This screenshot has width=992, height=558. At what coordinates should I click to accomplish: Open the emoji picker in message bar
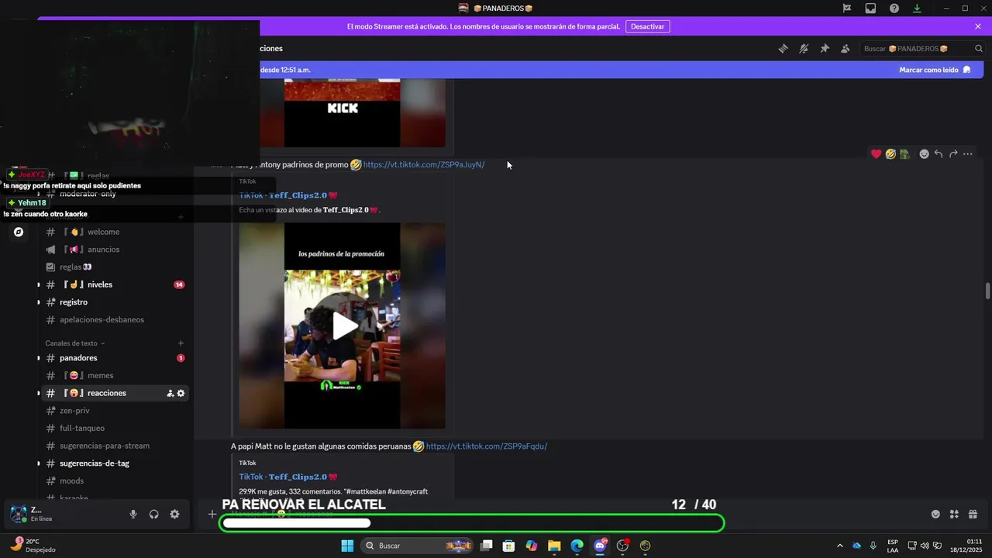click(x=935, y=514)
